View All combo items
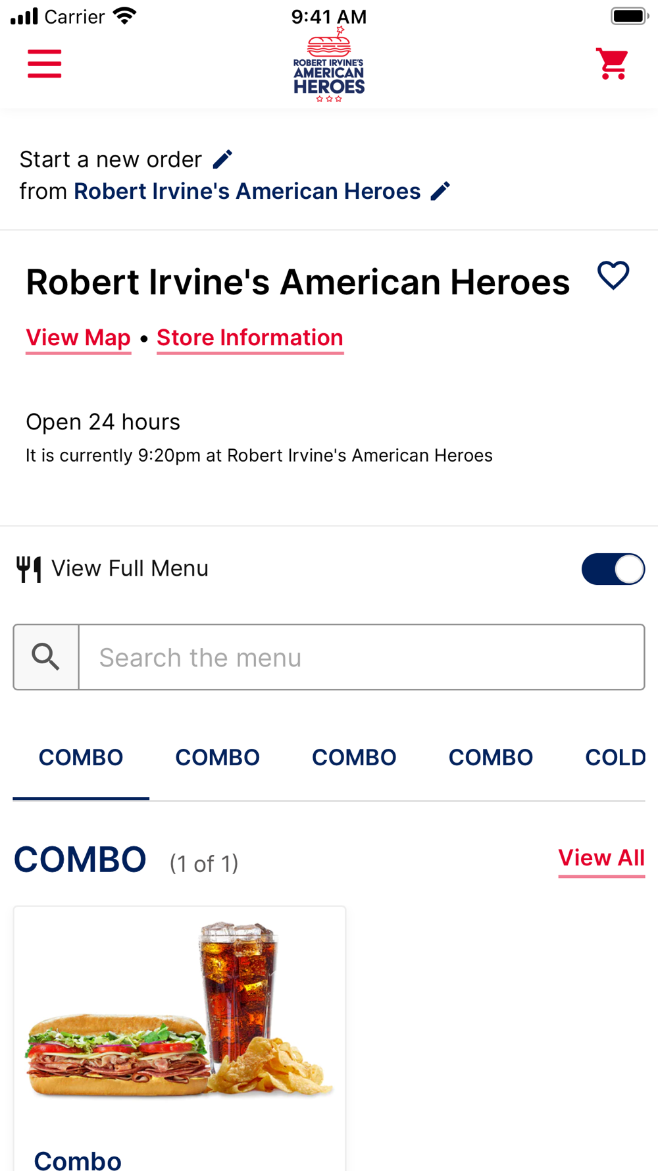The image size is (658, 1171). [x=601, y=859]
